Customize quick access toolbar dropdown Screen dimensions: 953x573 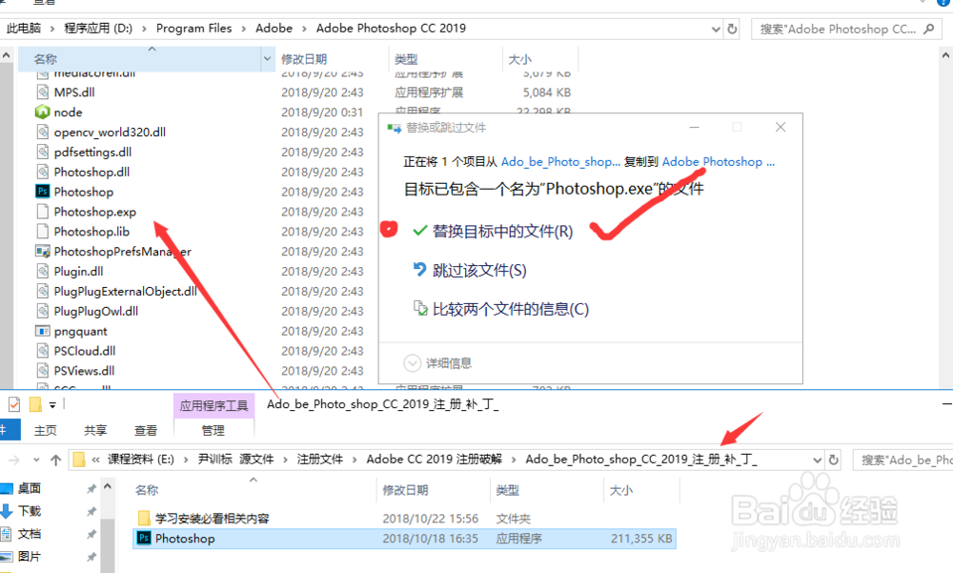pos(52,404)
